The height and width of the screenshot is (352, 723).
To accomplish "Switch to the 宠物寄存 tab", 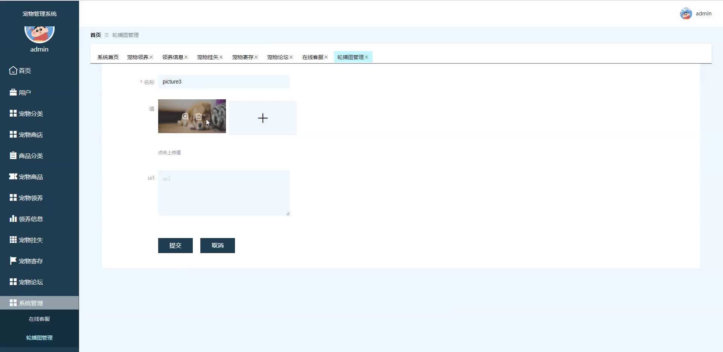I will [243, 57].
